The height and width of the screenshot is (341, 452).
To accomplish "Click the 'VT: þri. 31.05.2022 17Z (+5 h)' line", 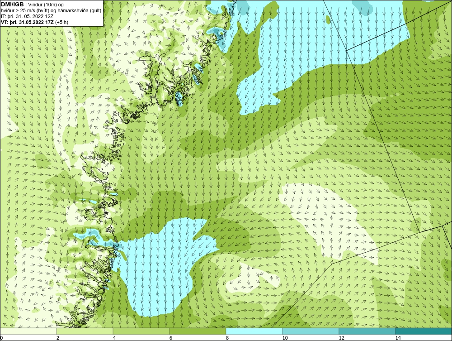I will click(x=35, y=22).
